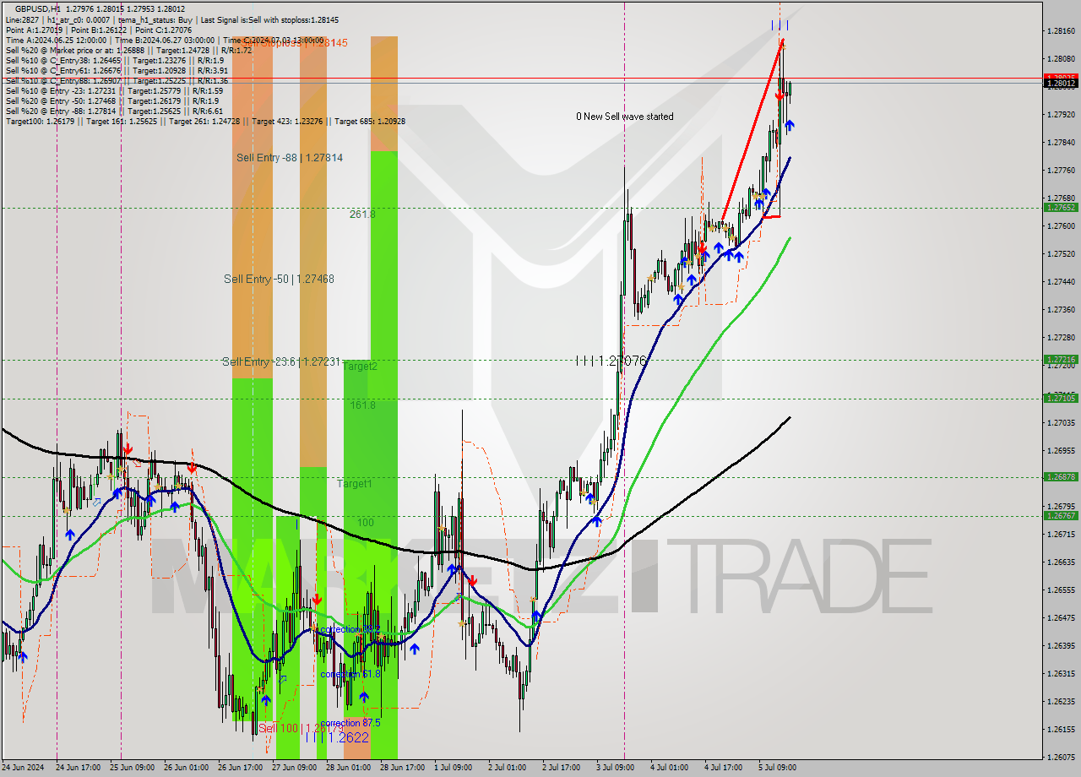Click the green price tag 1.27105
The image size is (1081, 777).
point(1061,398)
